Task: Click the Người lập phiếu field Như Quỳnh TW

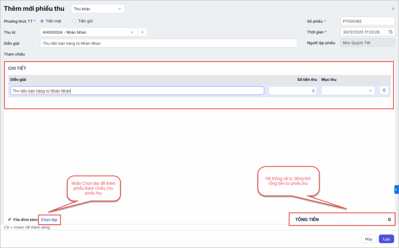Action: (x=368, y=43)
